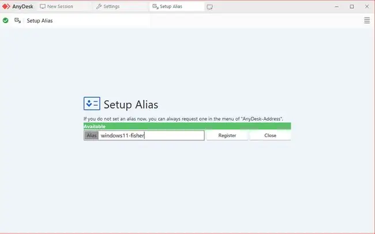
Task: Open the hamburger main menu icon
Action: pyautogui.click(x=367, y=20)
